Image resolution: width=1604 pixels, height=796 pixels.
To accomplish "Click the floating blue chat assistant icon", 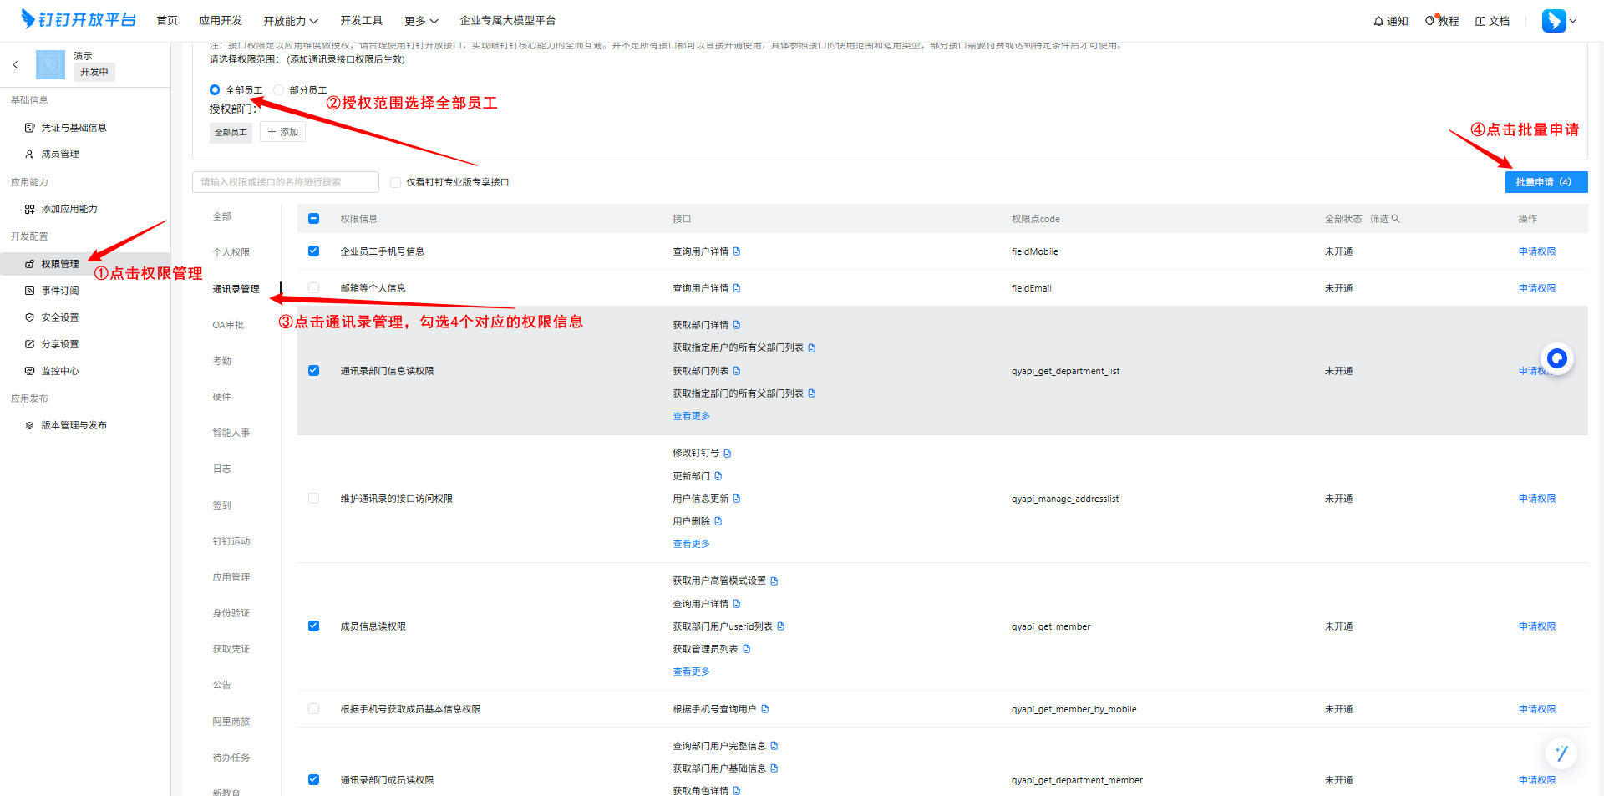I will click(x=1557, y=358).
